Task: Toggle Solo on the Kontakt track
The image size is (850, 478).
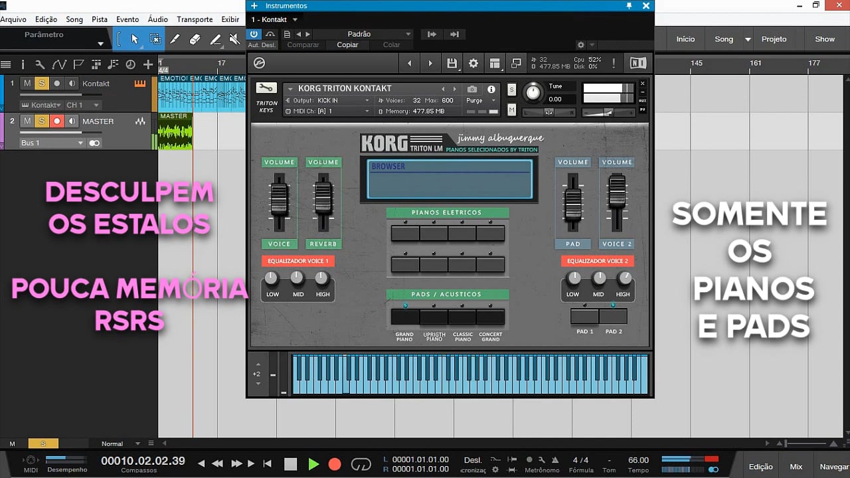Action: click(42, 84)
